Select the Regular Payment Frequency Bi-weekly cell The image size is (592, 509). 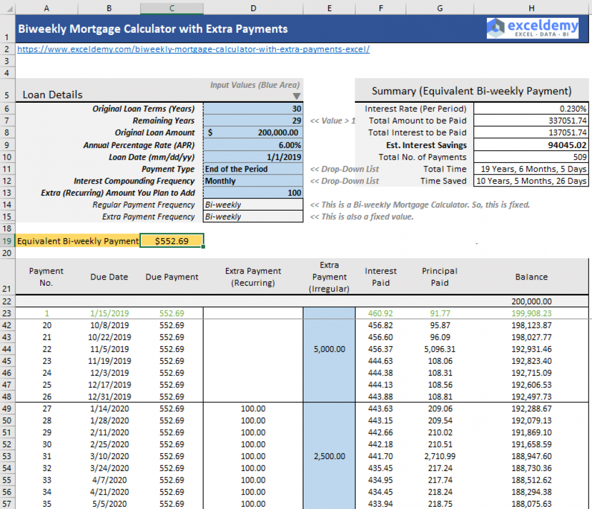pos(253,205)
